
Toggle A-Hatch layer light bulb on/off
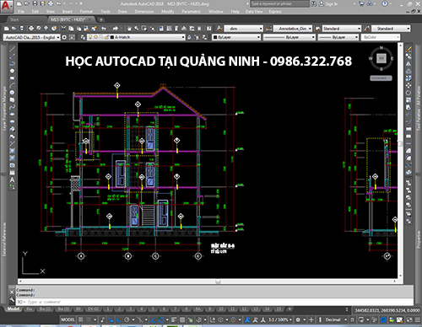[x=90, y=37]
